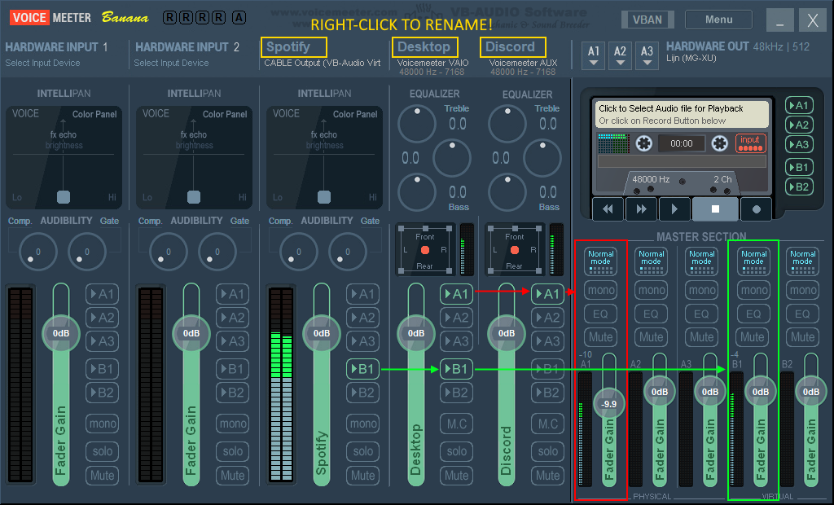
Task: Click the Intellipan handle on Hardware Input 2
Action: tap(194, 197)
